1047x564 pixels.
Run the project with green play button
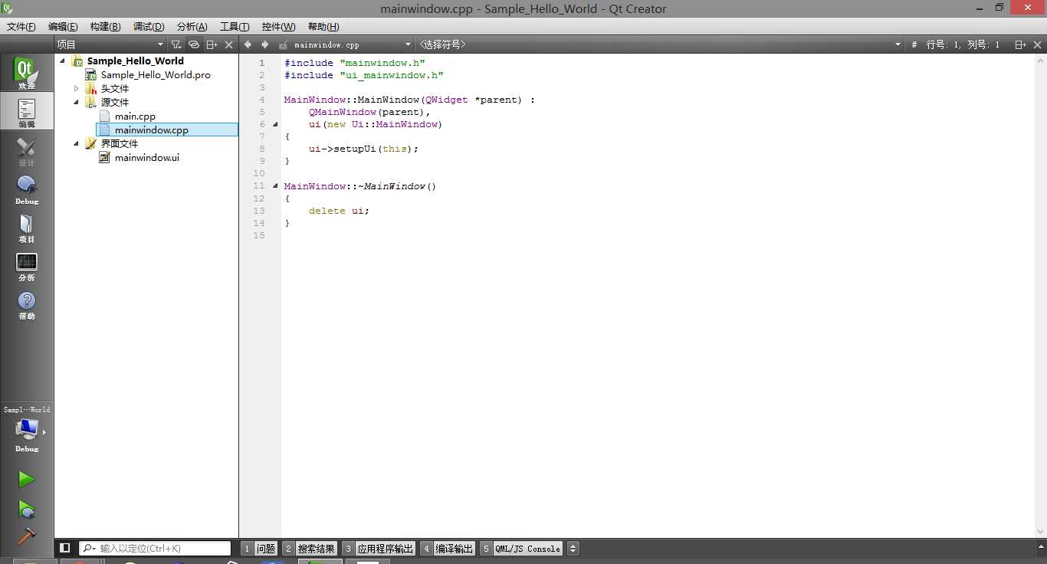(26, 479)
